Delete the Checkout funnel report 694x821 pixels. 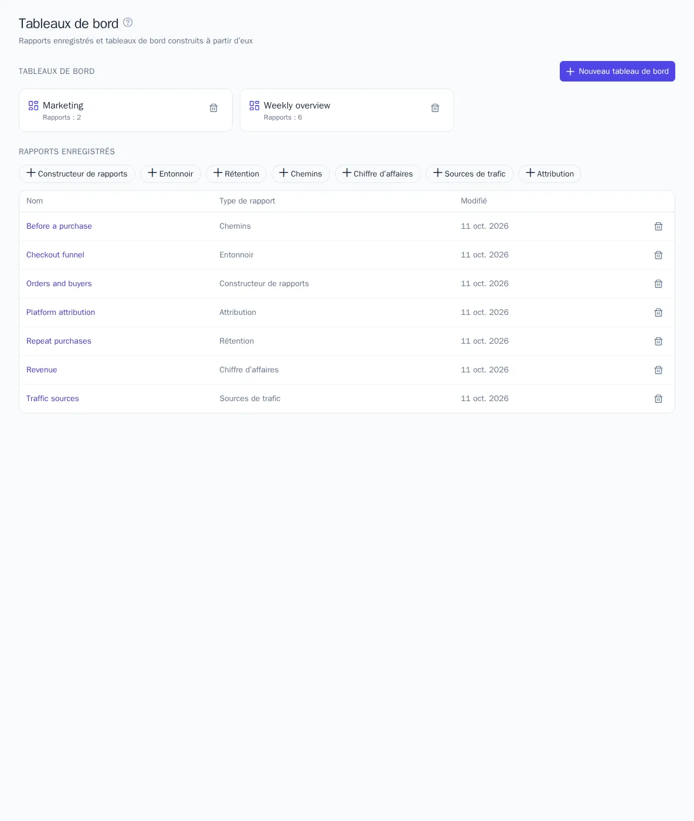tap(658, 255)
